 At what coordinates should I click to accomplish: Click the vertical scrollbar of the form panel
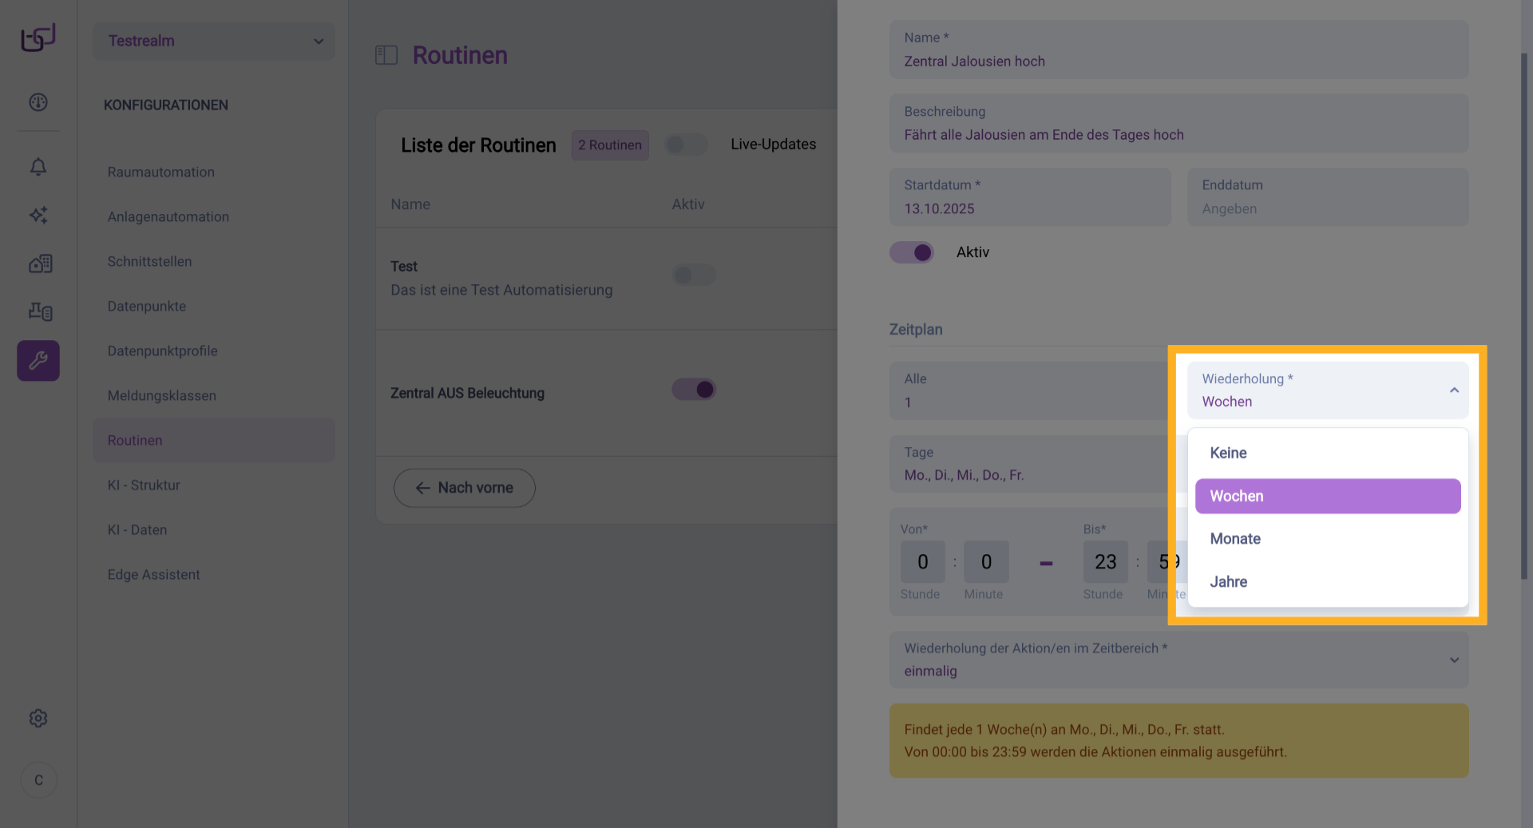[x=1524, y=319]
